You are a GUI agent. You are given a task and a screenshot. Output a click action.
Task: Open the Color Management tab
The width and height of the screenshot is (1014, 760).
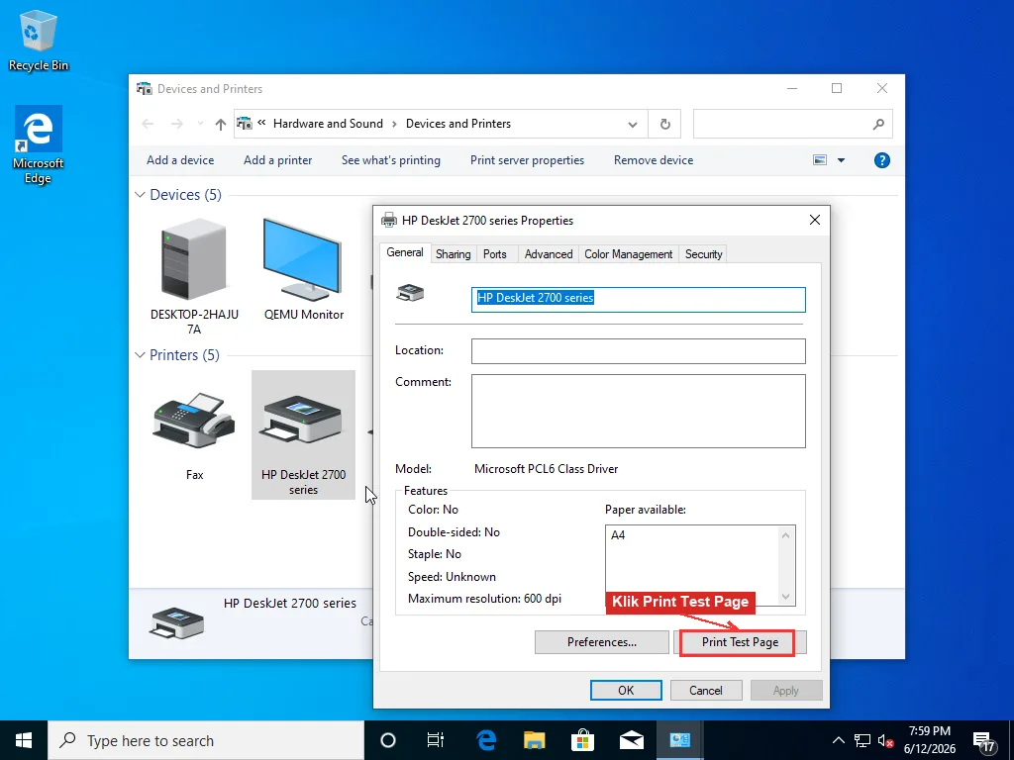[628, 254]
